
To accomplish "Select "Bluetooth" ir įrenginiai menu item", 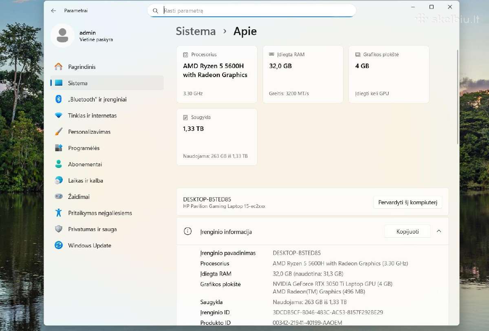I will point(107,99).
